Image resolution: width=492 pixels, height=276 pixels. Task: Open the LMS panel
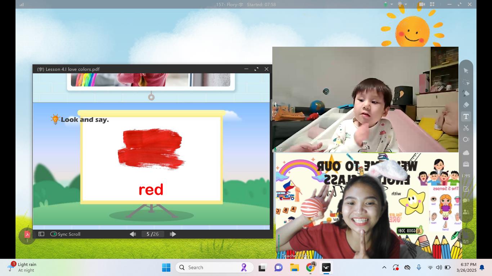(x=466, y=176)
